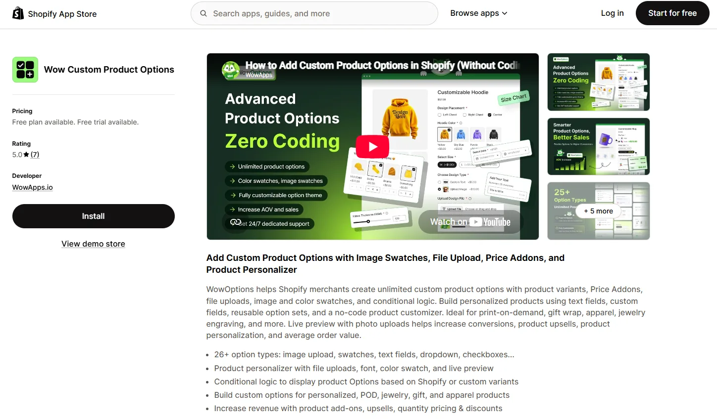This screenshot has width=717, height=420.
Task: Click the "Increase revenue with product add-ons" bullet
Action: (x=358, y=408)
